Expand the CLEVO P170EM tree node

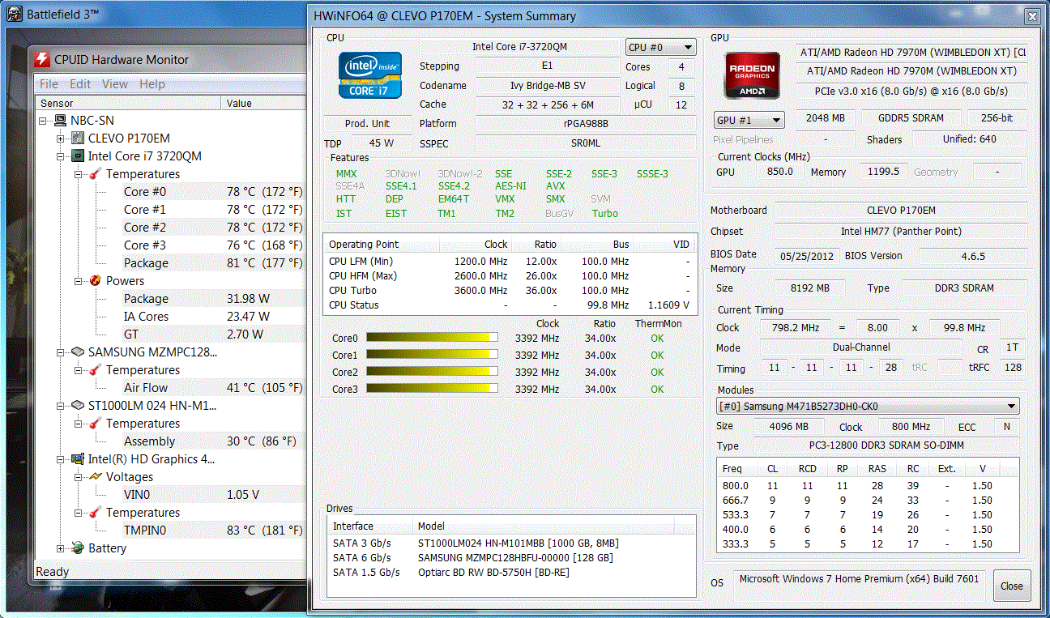click(x=61, y=138)
